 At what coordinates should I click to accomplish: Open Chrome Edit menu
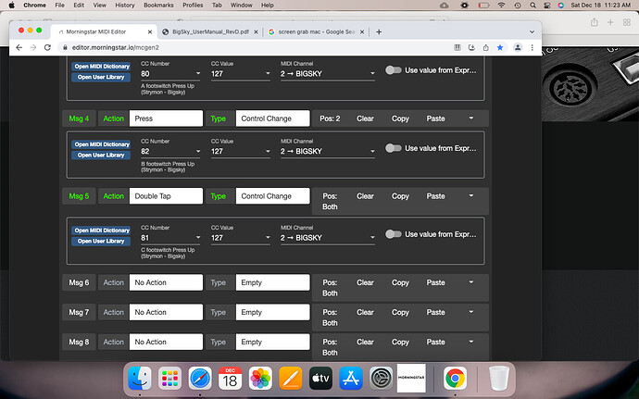[79, 6]
